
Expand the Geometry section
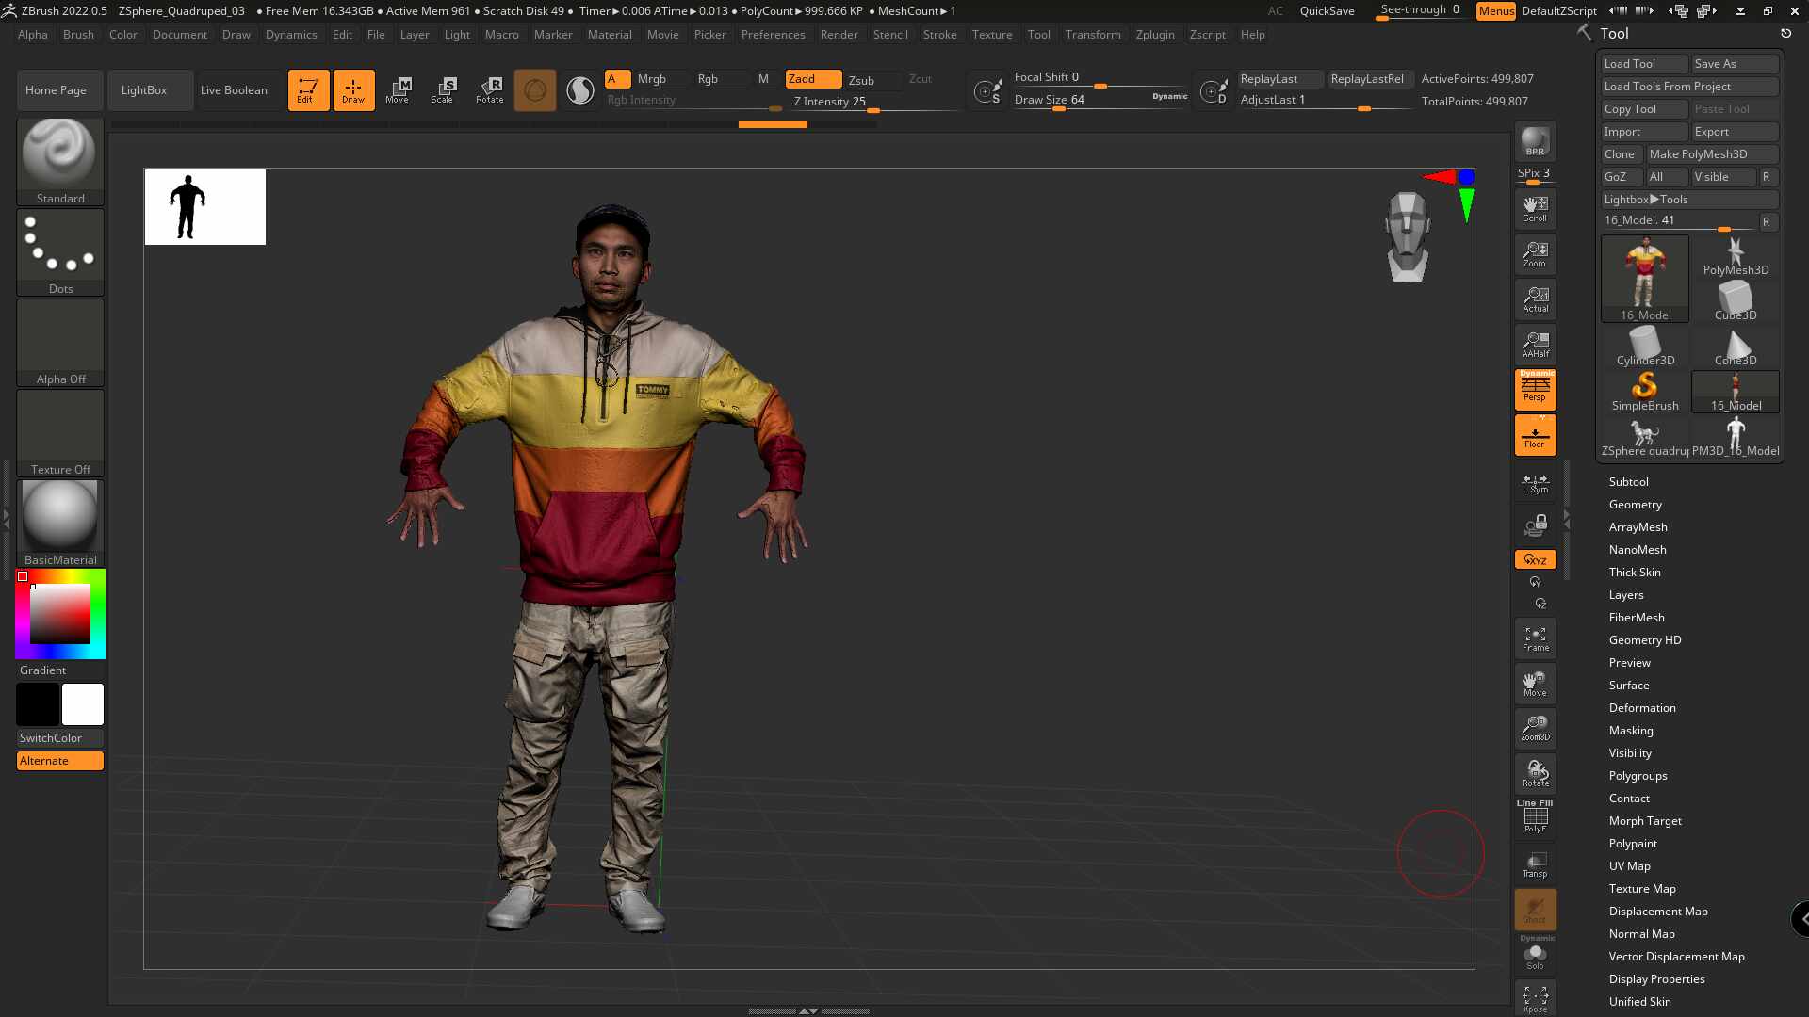[x=1635, y=505]
